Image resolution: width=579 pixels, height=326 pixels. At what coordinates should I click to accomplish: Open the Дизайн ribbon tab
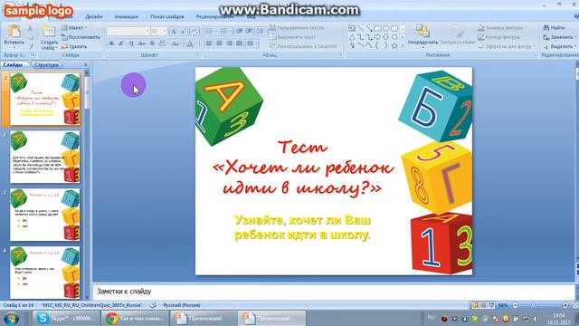tap(94, 16)
